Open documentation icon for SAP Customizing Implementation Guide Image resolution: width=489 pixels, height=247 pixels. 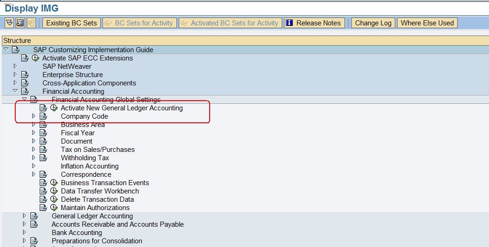coord(16,49)
